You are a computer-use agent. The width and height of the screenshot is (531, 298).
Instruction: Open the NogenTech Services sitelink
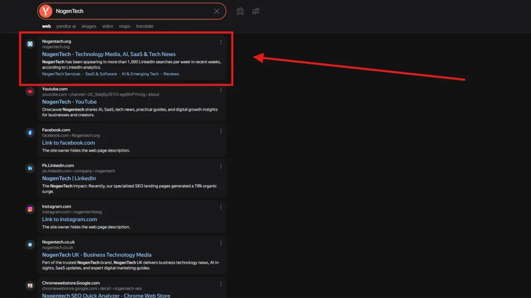pyautogui.click(x=61, y=74)
